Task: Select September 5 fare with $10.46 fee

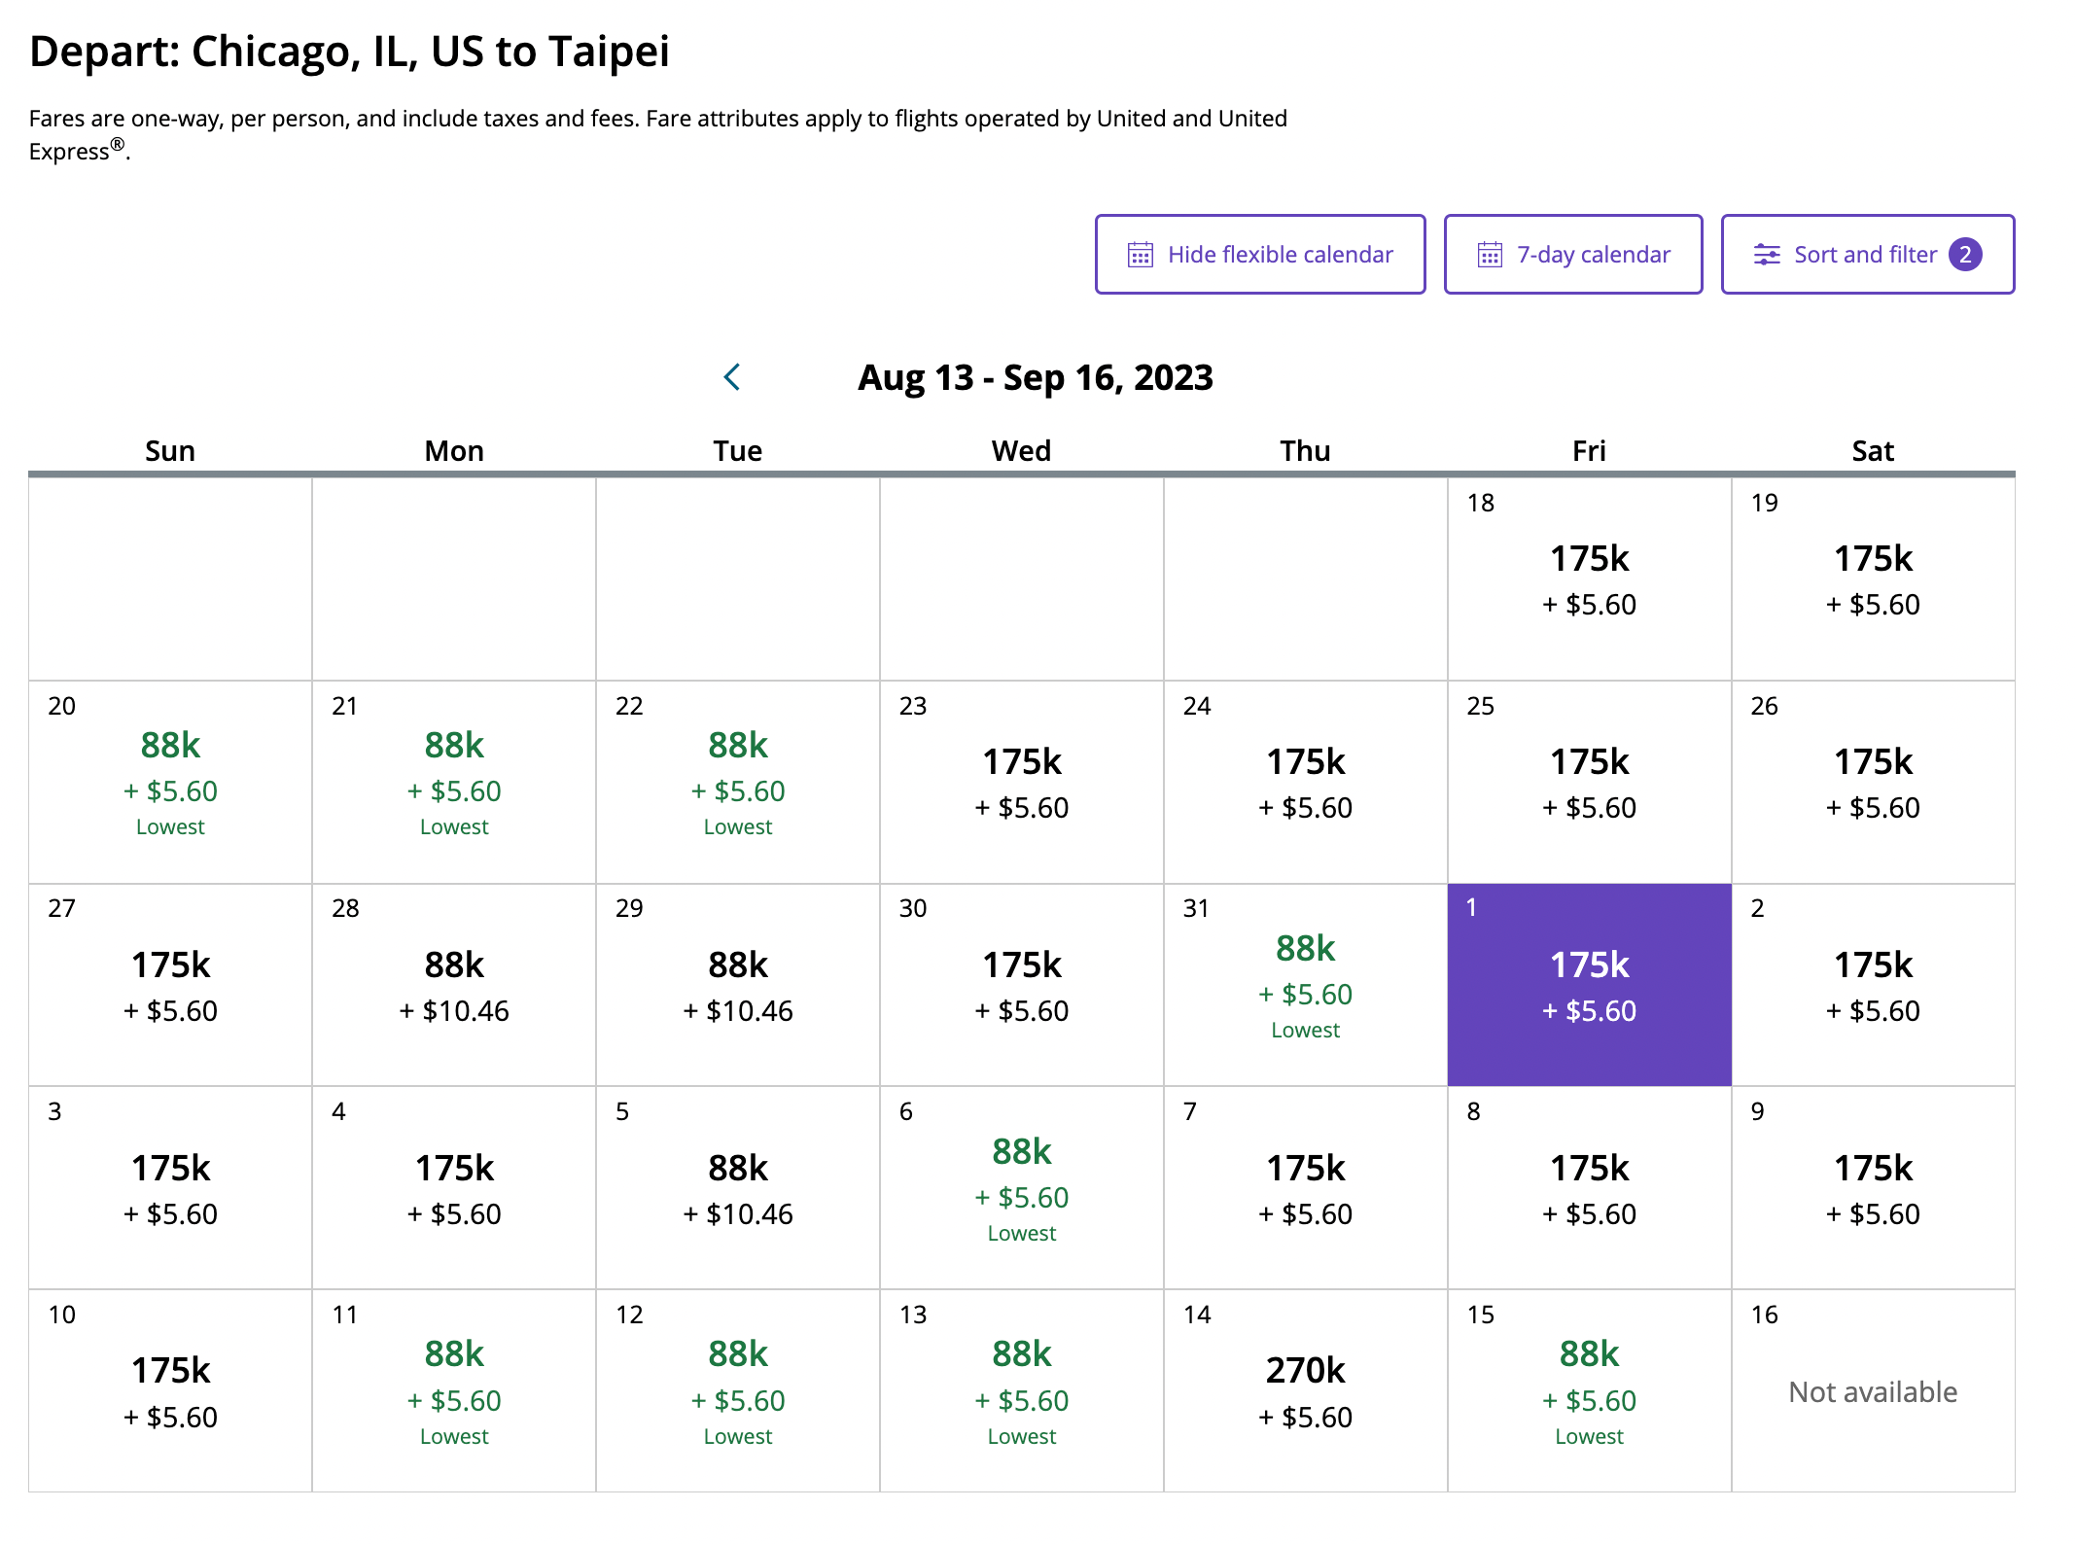Action: (x=738, y=1188)
